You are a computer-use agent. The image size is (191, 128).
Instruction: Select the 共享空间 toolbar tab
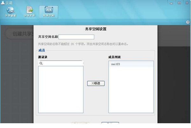point(49,12)
